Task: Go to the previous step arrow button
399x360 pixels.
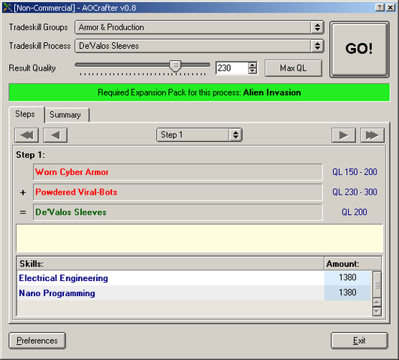Action: click(x=55, y=135)
